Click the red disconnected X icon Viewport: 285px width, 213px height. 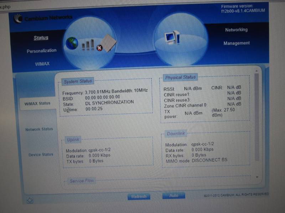[99, 48]
